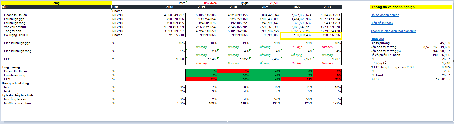The height and width of the screenshot is (124, 454).
Task: Open Thống kê giao dịch thời gian thực link
Action: click(394, 31)
